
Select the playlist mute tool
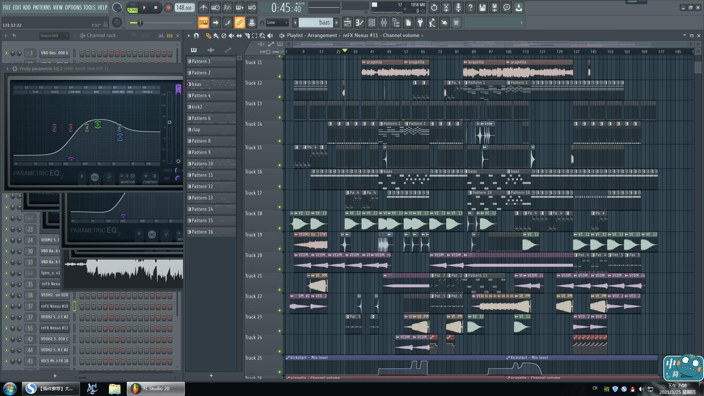tap(231, 36)
